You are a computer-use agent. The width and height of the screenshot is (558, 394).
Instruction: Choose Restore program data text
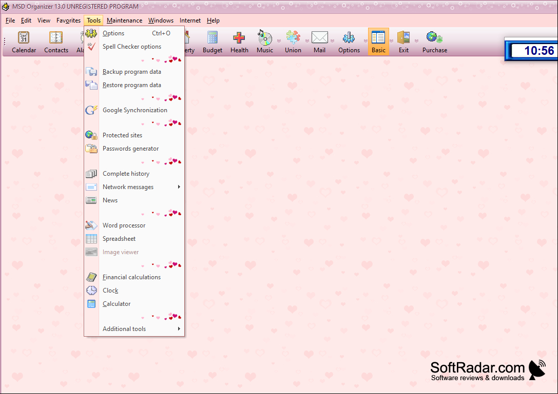[x=131, y=85]
